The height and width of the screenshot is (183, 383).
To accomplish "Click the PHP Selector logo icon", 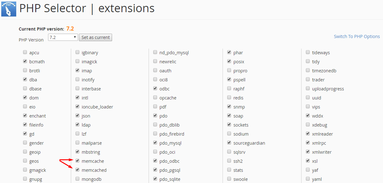I will click(9, 8).
